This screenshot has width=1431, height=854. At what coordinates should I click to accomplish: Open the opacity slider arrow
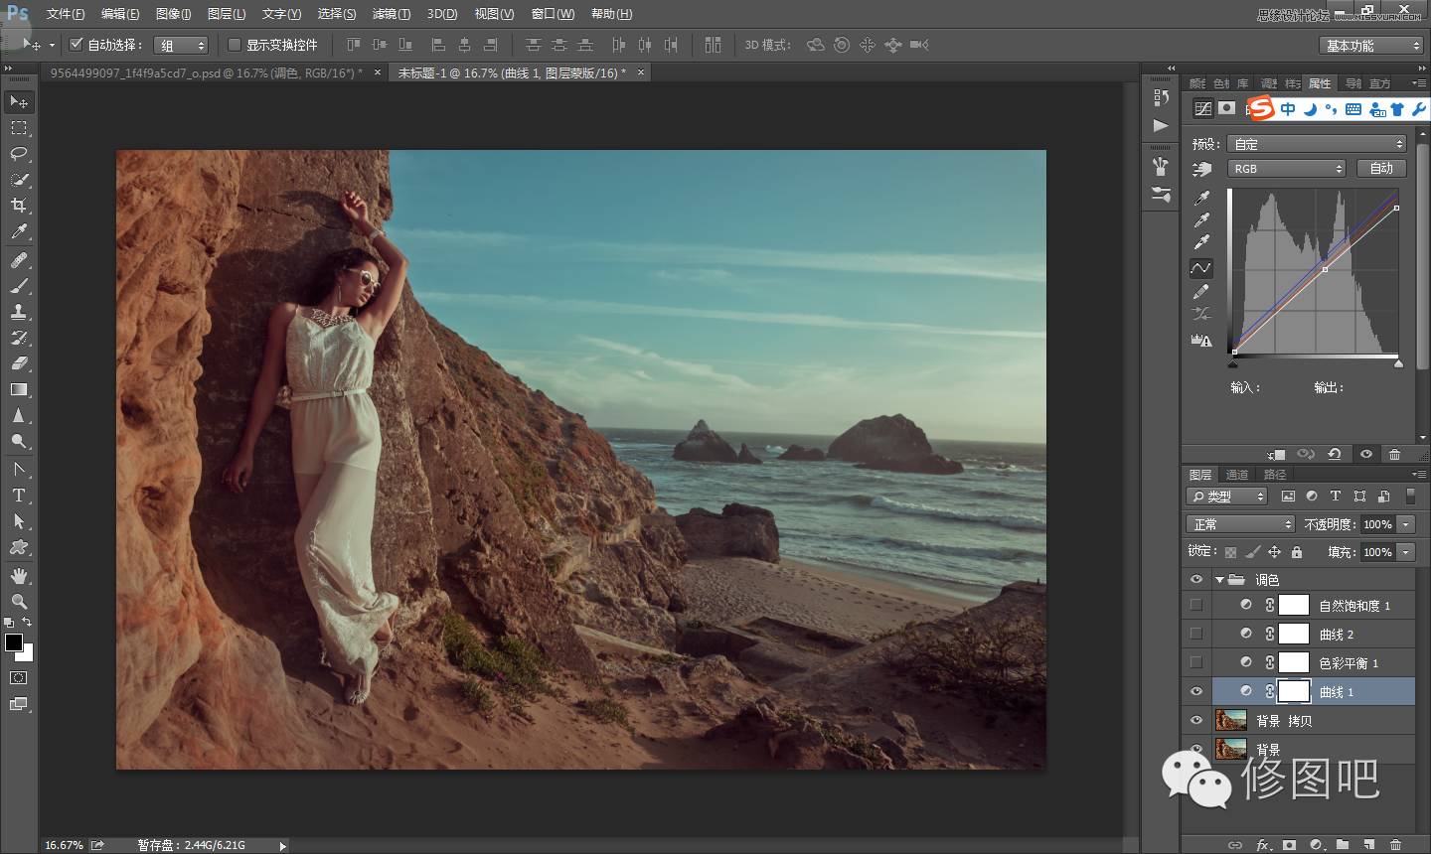(x=1405, y=524)
